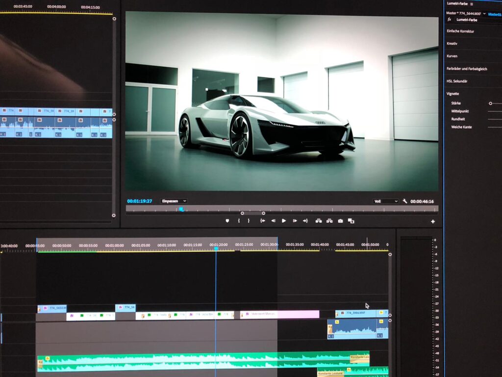Open the button editor plus icon
This screenshot has width=502, height=377.
(433, 221)
